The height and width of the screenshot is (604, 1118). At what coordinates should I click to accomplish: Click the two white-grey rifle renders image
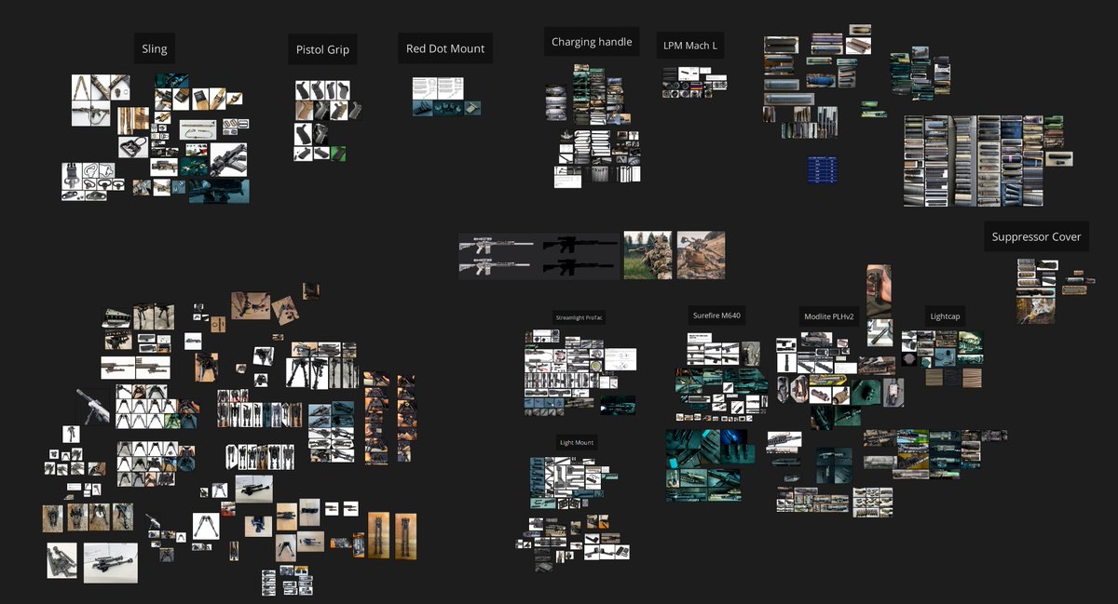pos(498,256)
